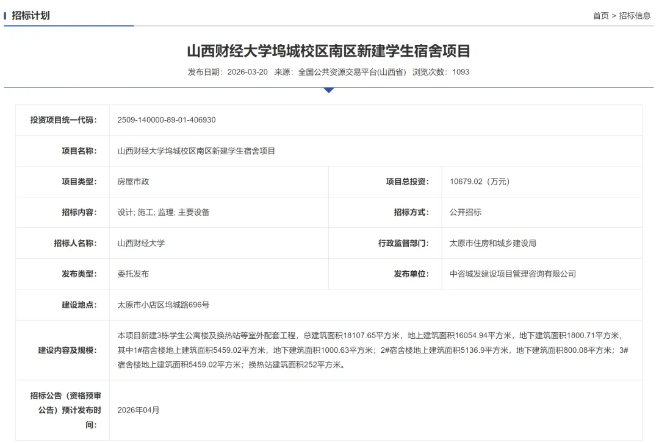Click value 委托发布
The height and width of the screenshot is (443, 659).
tap(133, 274)
